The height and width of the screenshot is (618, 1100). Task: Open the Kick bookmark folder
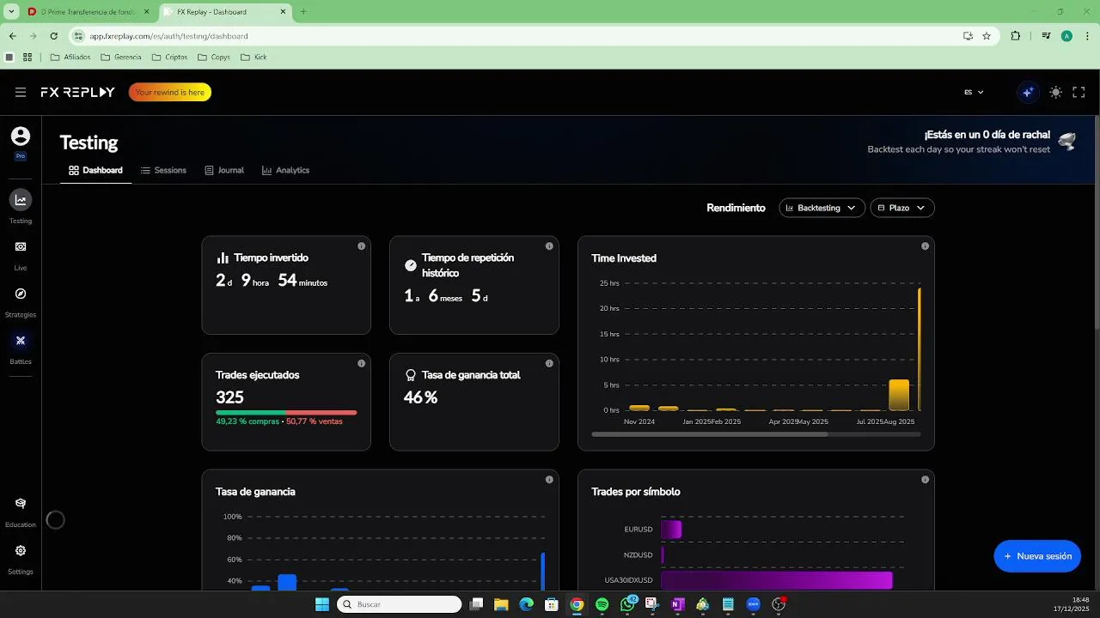coord(254,58)
